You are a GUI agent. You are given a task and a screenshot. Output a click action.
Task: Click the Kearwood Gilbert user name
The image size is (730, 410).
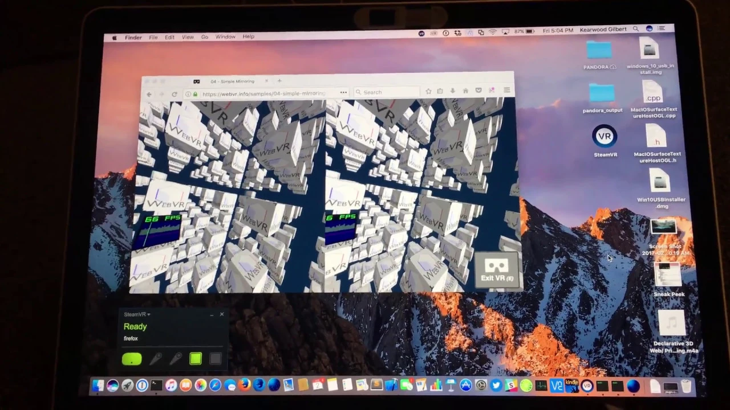point(603,29)
